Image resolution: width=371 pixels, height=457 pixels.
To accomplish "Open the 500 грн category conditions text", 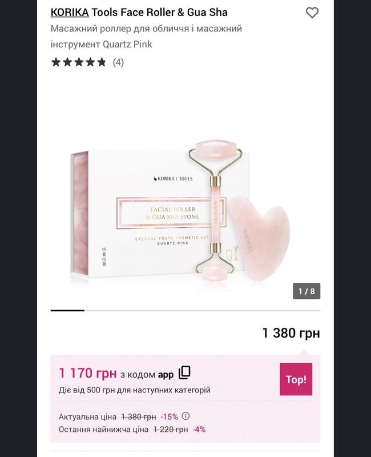I will (x=134, y=390).
